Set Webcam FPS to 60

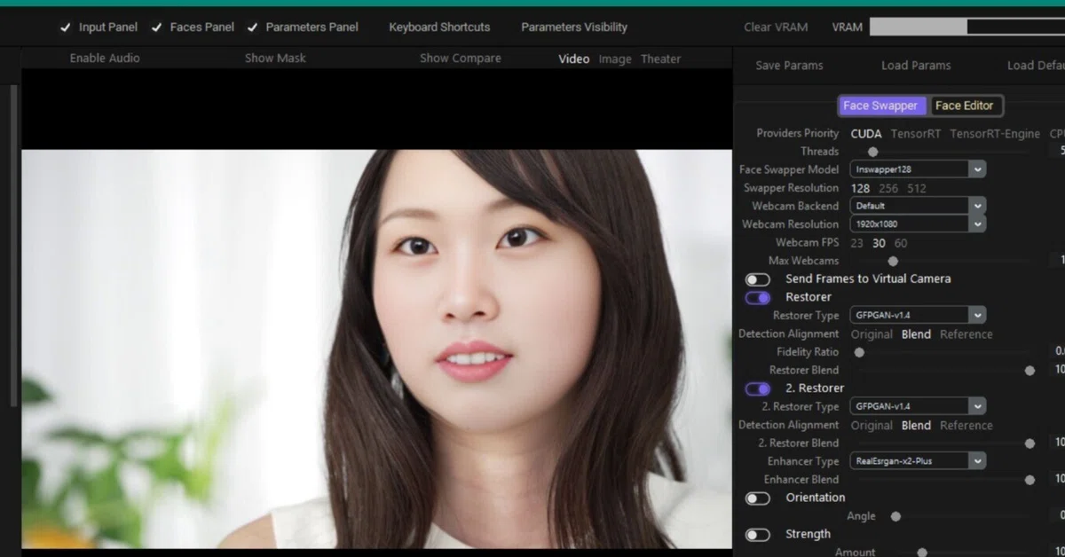[901, 243]
